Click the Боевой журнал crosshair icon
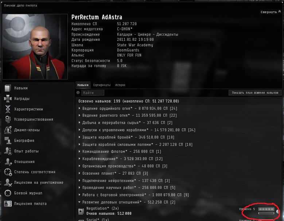284x221 pixels. pyautogui.click(x=8, y=193)
